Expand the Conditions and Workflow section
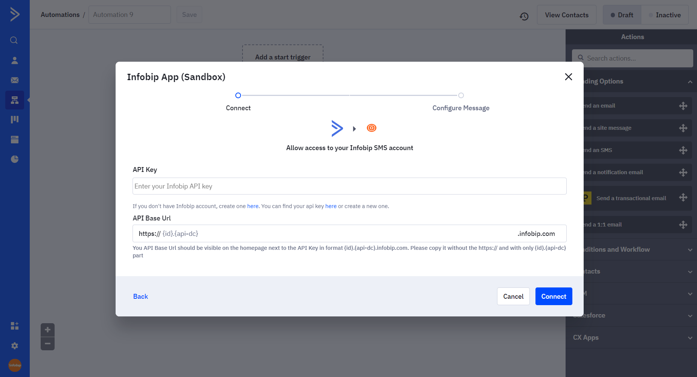Screen dimensions: 697x377 [690, 250]
